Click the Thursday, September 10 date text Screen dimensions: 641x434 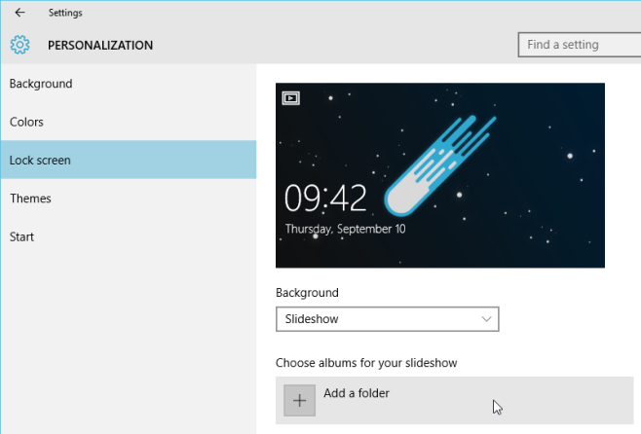point(345,230)
